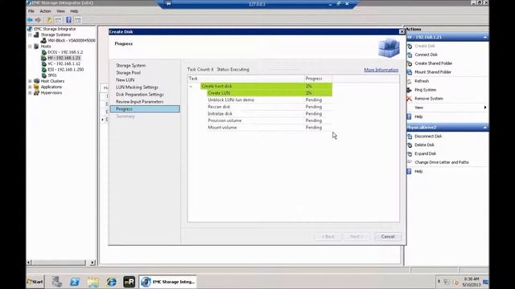Open the Help menu in menu bar

(74, 11)
